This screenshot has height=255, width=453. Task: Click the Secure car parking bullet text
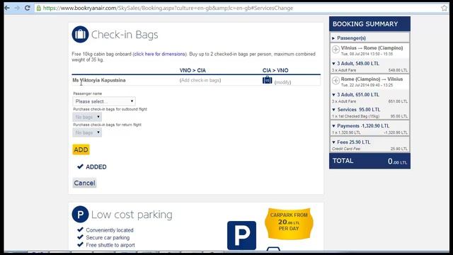[x=108, y=238]
